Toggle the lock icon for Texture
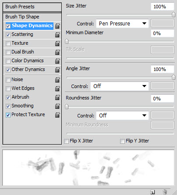This screenshot has width=177, height=195. click(x=57, y=43)
